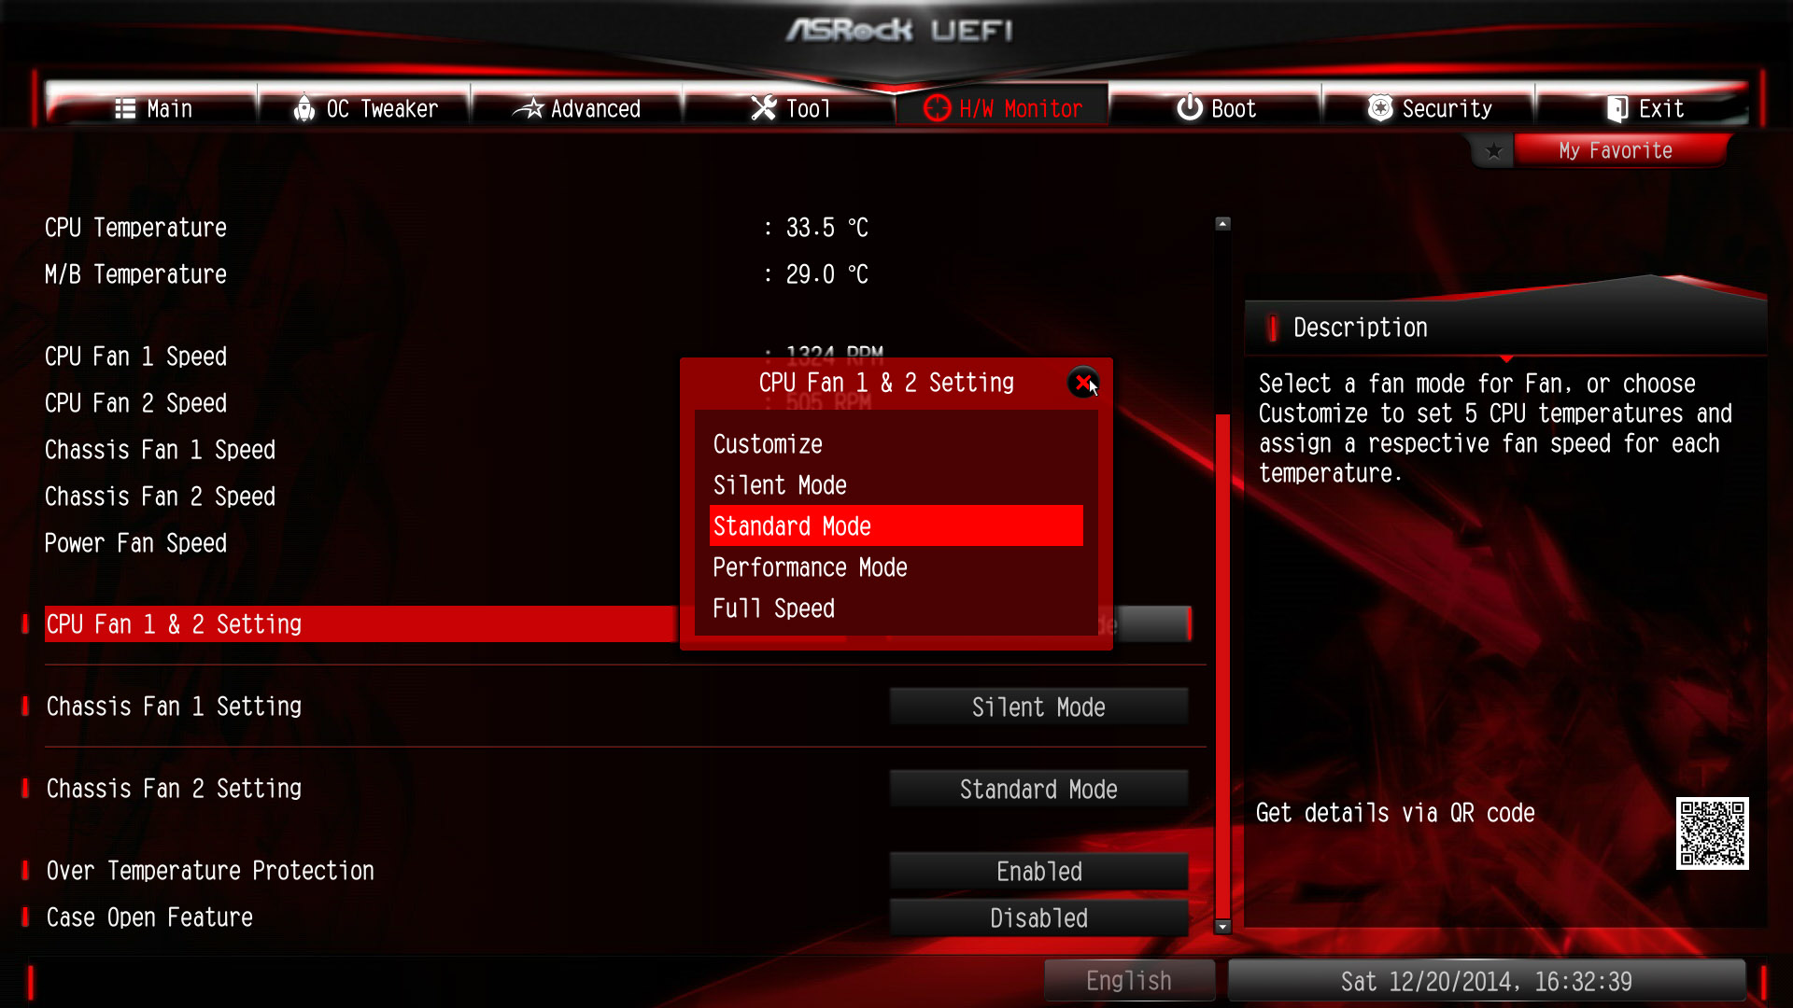
Task: Click the Advanced tab star icon
Action: (529, 109)
